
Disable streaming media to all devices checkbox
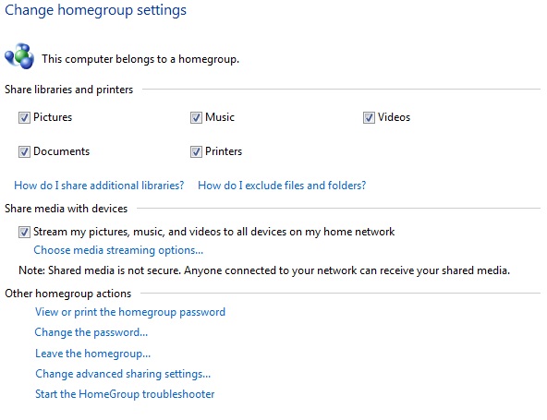24,232
